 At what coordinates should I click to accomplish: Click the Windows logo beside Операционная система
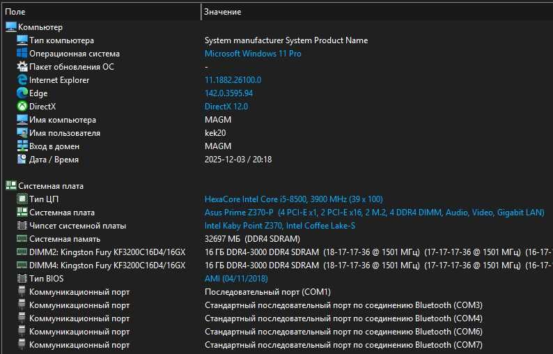(22, 54)
